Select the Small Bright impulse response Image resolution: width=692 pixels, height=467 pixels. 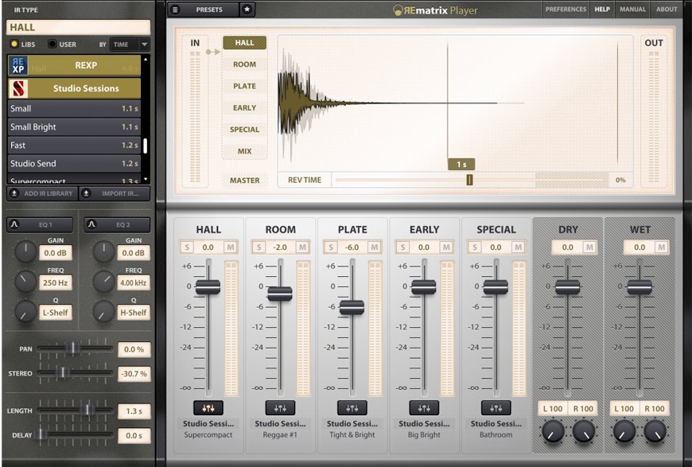(74, 127)
